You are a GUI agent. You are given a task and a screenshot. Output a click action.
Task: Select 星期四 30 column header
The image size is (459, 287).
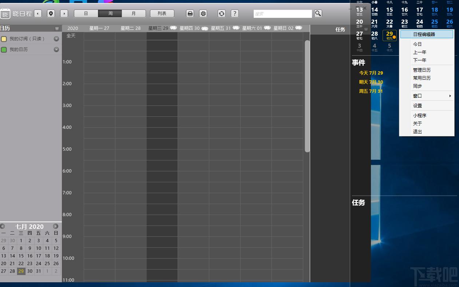193,28
